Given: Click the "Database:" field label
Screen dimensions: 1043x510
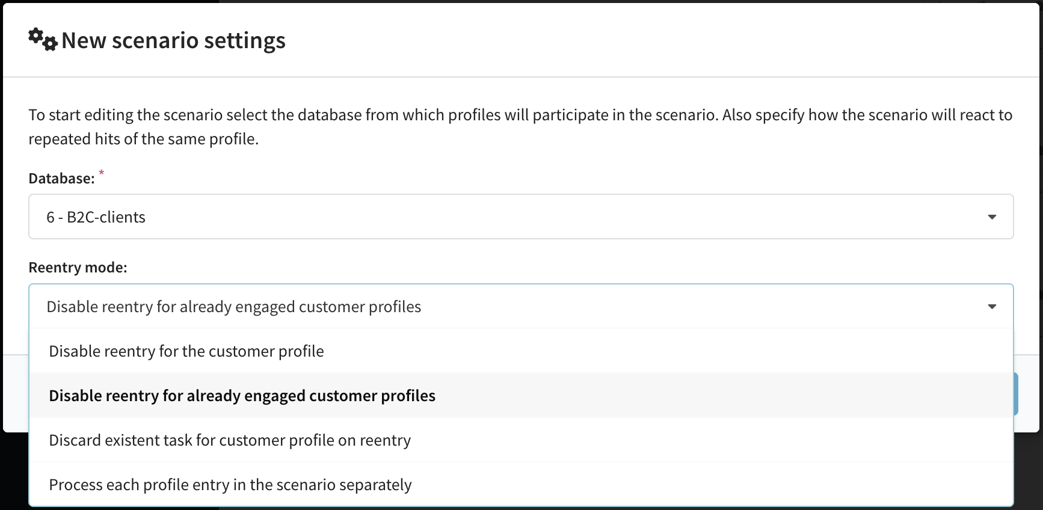Looking at the screenshot, I should [61, 179].
